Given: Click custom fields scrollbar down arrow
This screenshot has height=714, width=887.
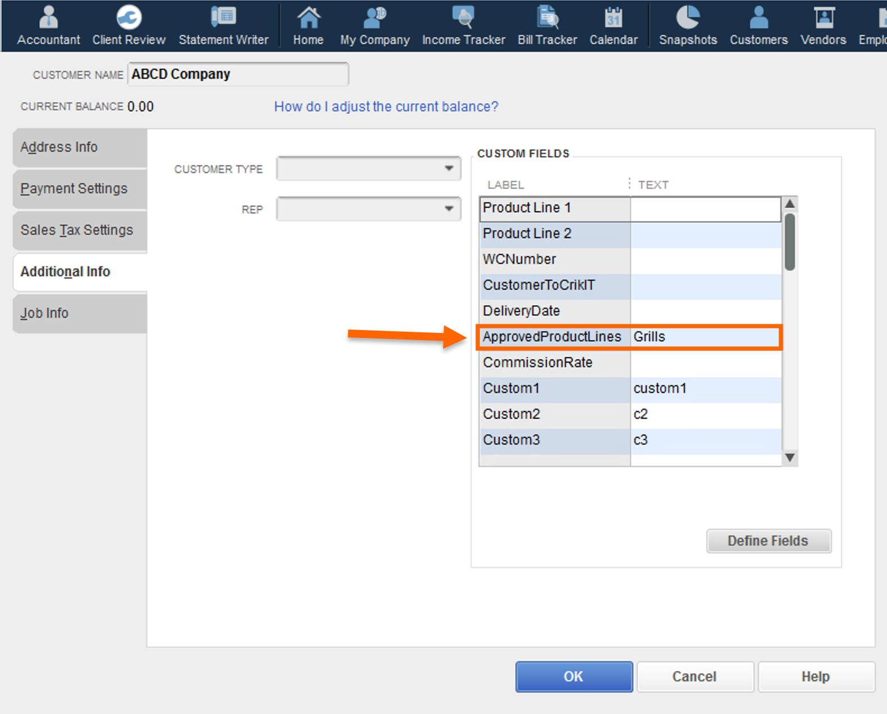Looking at the screenshot, I should click(x=790, y=457).
